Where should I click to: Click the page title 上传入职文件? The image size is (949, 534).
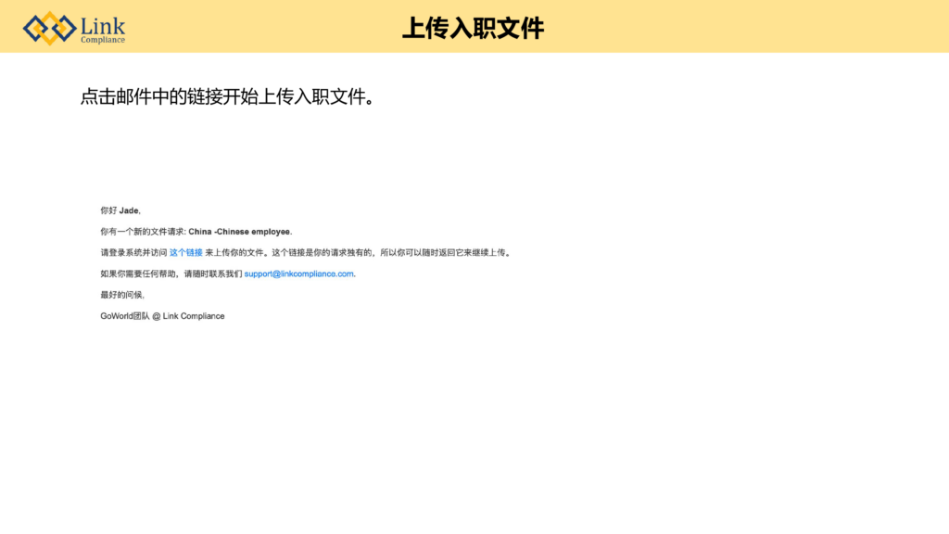[x=473, y=28]
